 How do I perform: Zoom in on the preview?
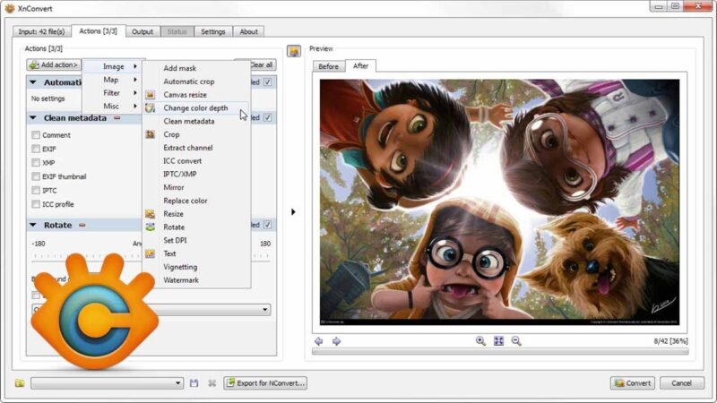tap(480, 341)
